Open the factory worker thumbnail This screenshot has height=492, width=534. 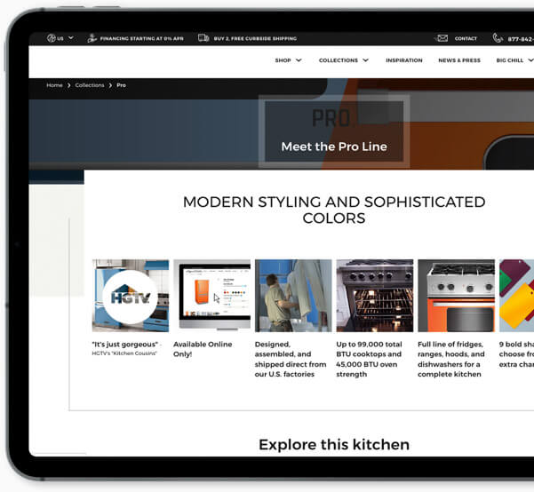point(293,296)
